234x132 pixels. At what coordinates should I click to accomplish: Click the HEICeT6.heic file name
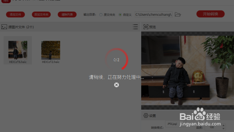click(x=18, y=62)
